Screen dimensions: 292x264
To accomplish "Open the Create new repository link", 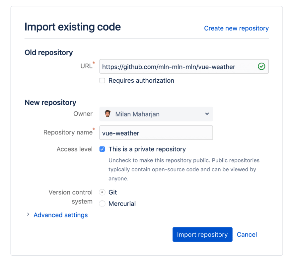I will coord(236,28).
